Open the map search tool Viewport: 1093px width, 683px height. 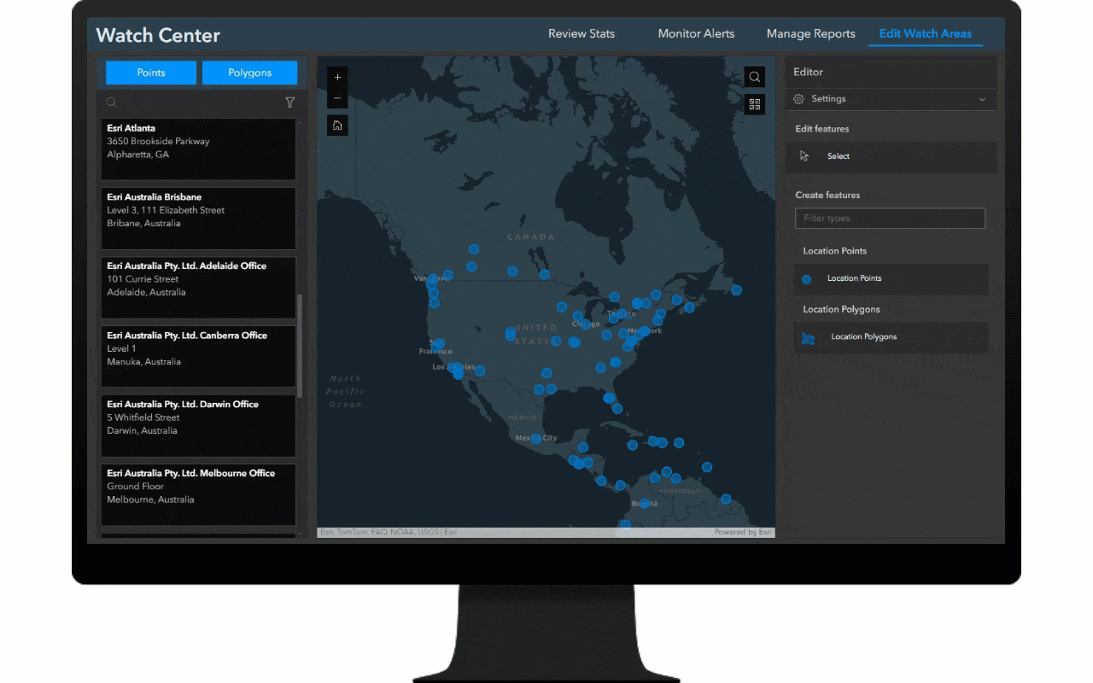[755, 77]
